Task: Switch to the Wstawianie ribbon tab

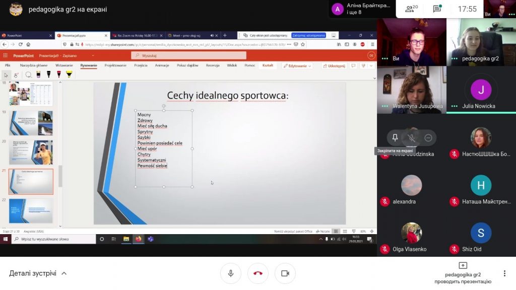Action: tap(63, 65)
